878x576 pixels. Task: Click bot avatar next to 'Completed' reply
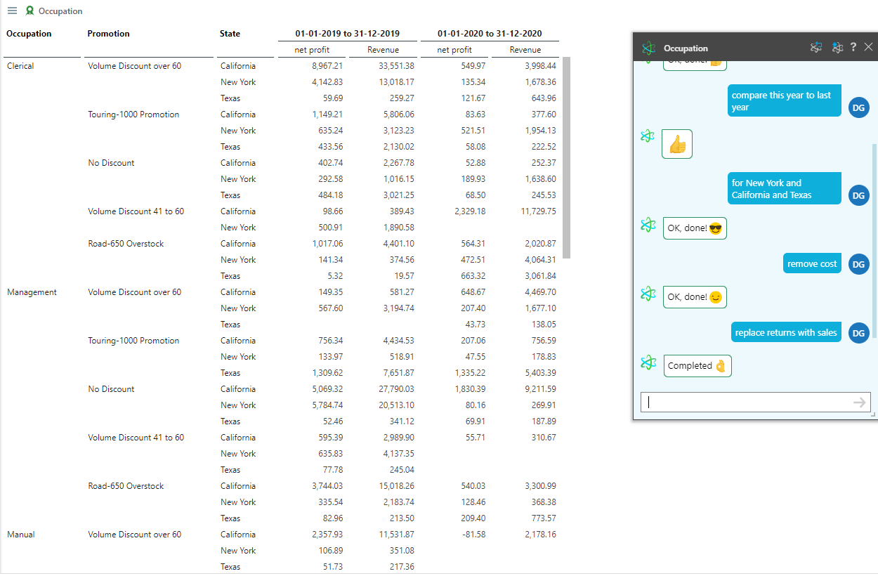(648, 362)
